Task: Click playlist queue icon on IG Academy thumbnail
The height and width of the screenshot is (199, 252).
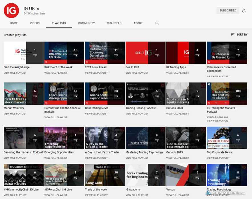Action: [x=157, y=178]
